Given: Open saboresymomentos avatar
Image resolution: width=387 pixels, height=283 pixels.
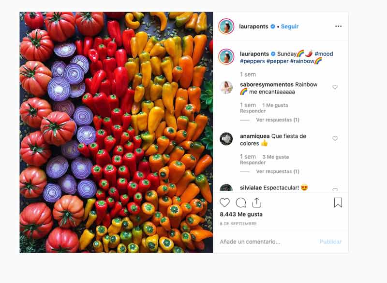Looking at the screenshot, I should (x=226, y=87).
